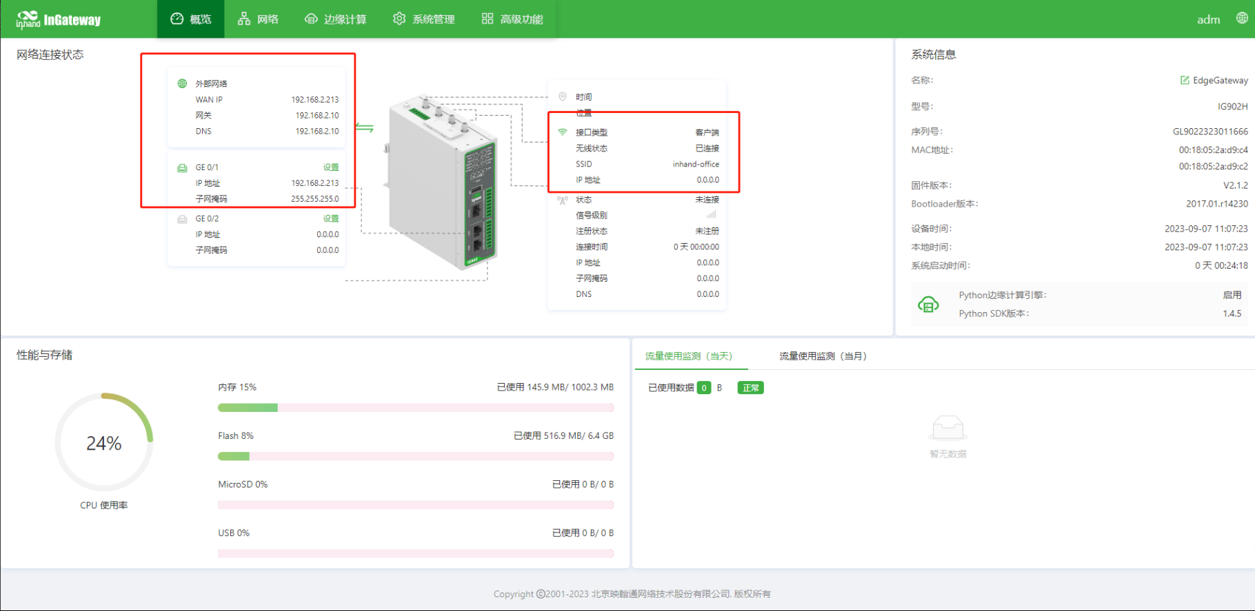Expand the 边缘计算 edge computing menu
Image resolution: width=1255 pixels, height=611 pixels.
pos(336,19)
